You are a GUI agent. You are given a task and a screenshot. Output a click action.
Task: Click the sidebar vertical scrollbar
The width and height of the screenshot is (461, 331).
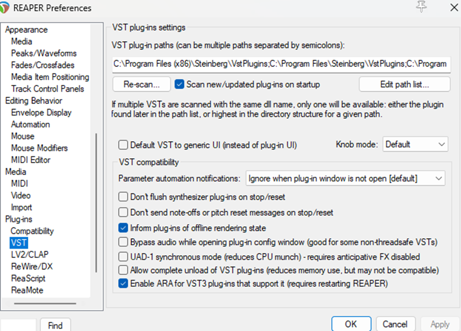(x=96, y=203)
